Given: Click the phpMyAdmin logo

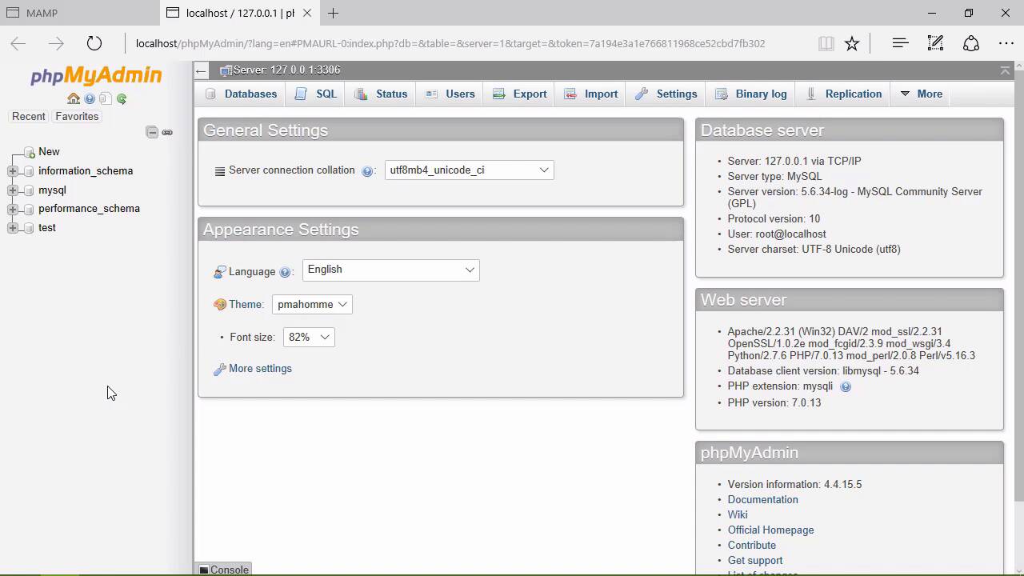Looking at the screenshot, I should click(96, 76).
